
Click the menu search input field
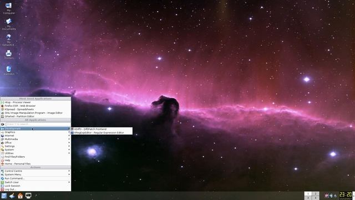pos(38,124)
